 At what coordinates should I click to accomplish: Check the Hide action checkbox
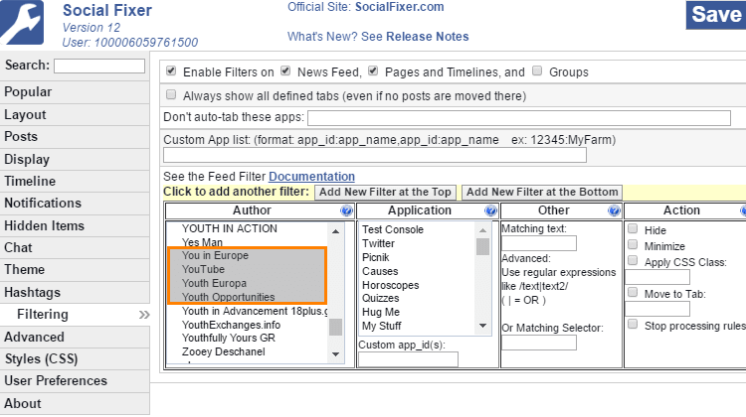(633, 228)
